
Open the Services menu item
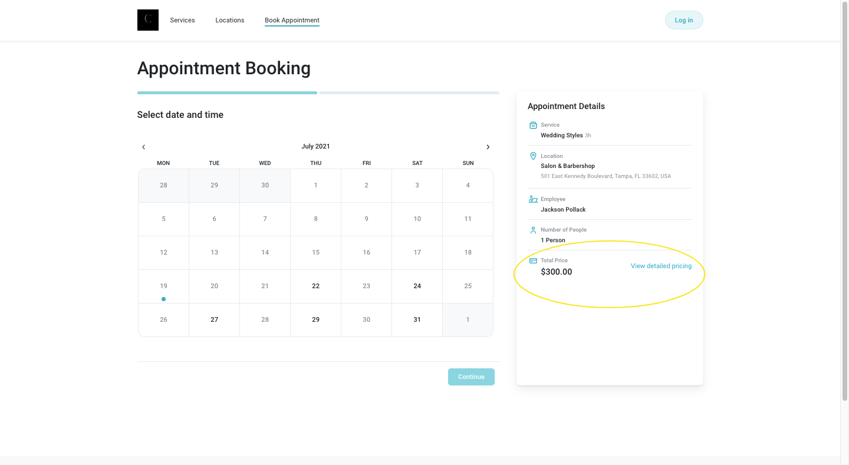[182, 20]
